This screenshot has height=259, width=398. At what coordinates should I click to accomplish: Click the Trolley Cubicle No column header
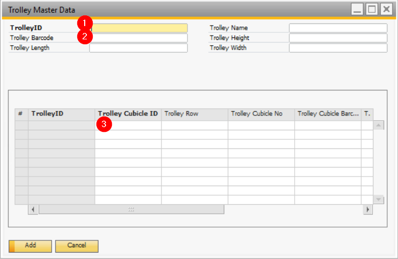[x=261, y=114]
